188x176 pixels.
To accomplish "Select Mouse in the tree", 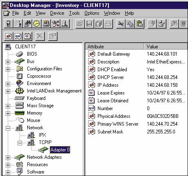I will pos(33,120).
